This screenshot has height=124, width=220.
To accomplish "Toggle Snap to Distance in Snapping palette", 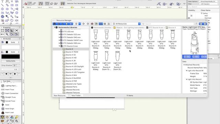I will pos(2,34).
